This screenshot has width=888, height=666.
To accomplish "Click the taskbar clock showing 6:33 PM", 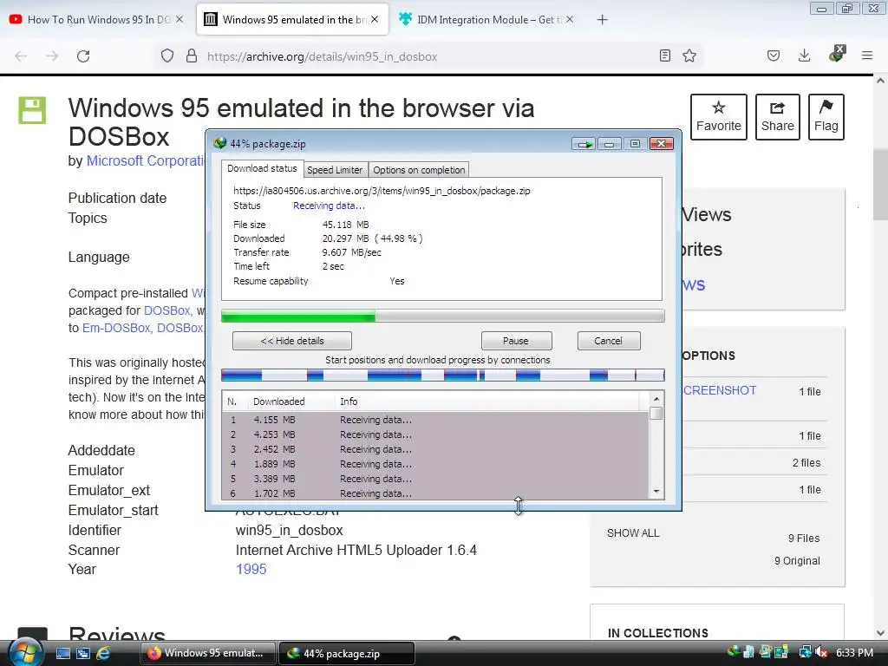I will pos(854,652).
